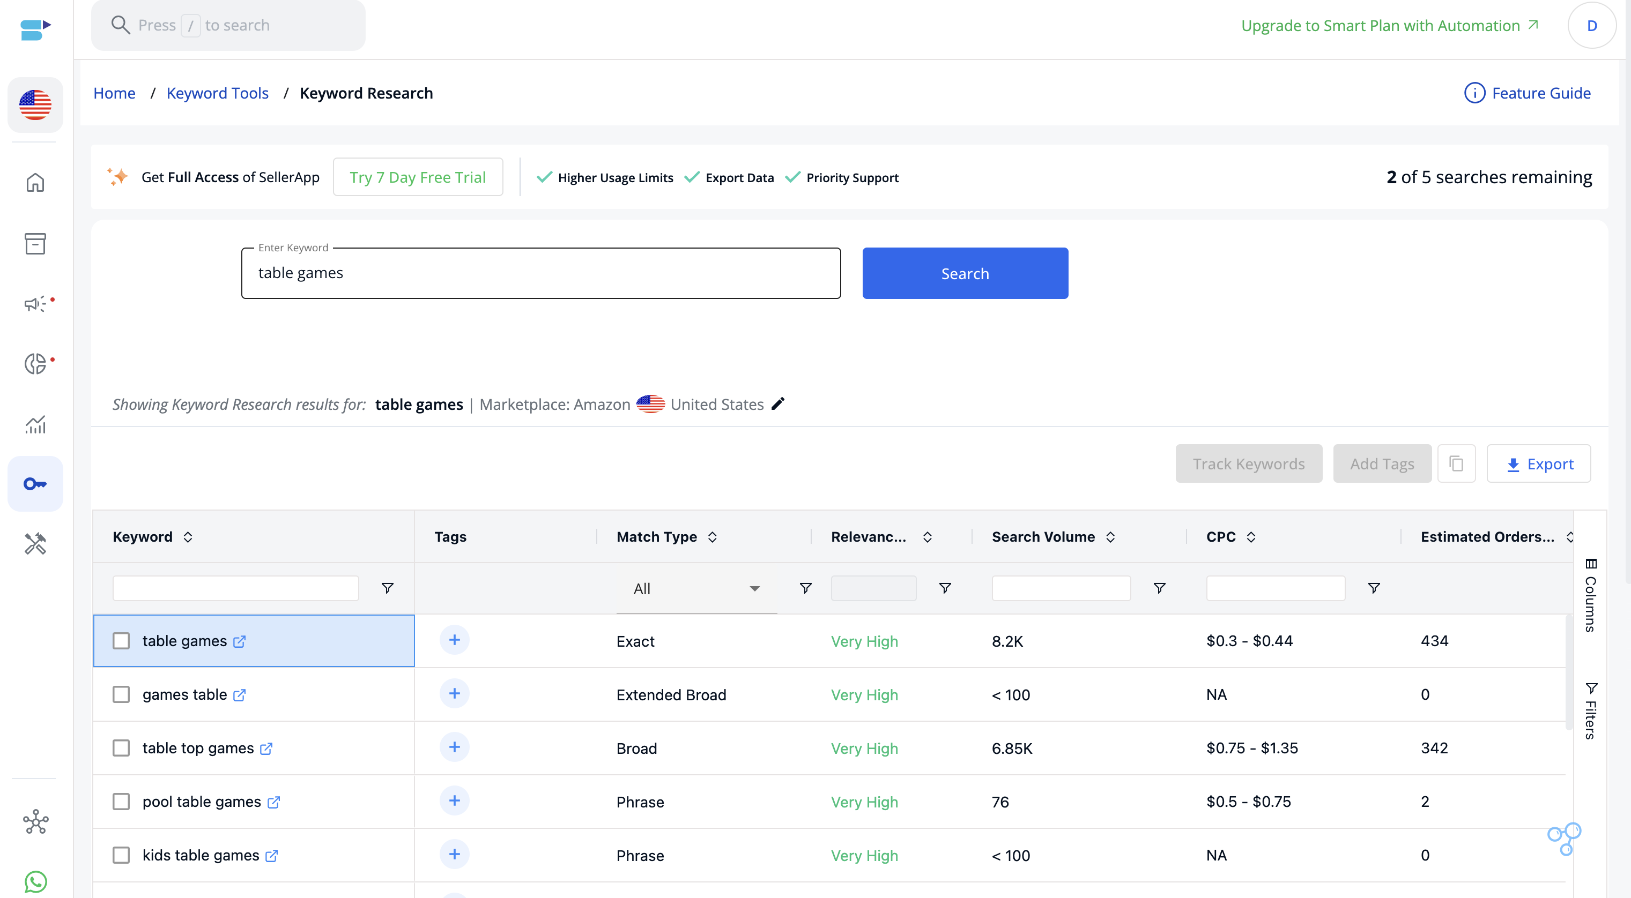The height and width of the screenshot is (898, 1631).
Task: Expand the Filters side panel
Action: [x=1590, y=710]
